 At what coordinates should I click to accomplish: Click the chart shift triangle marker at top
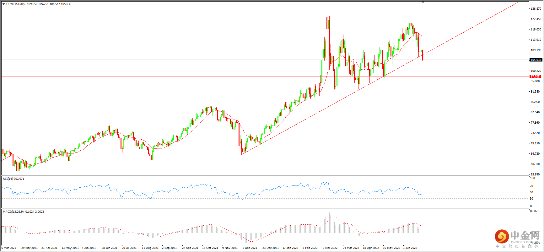(x=423, y=2)
